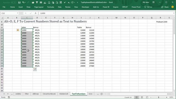Toggle the AutoSave switch
Image resolution: width=176 pixels, height=99 pixels.
[x=13, y=2]
